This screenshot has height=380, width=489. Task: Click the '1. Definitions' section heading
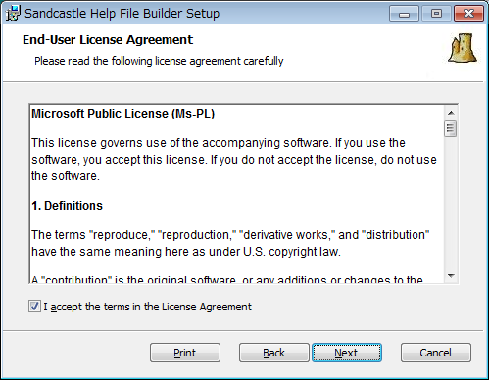(67, 206)
